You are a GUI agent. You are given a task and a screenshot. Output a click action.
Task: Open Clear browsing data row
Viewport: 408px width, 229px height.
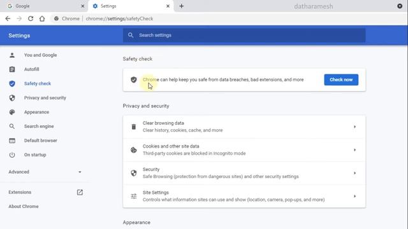[244, 127]
